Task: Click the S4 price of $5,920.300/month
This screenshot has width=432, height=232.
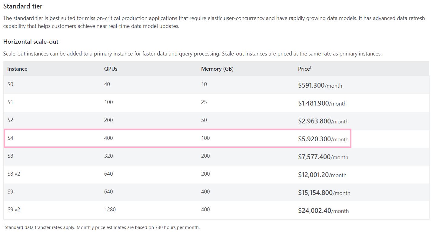Action: pos(323,139)
